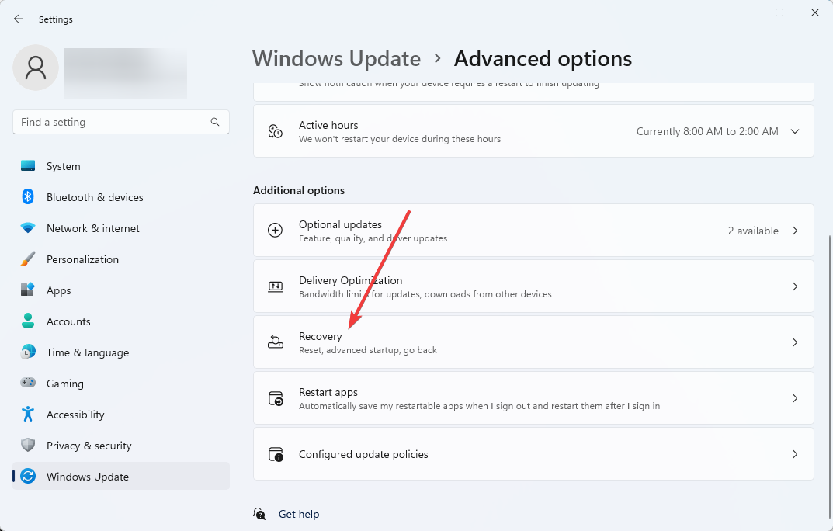The height and width of the screenshot is (531, 833).
Task: Click 'Feature, quality, and driver updates' text
Action: pyautogui.click(x=373, y=238)
